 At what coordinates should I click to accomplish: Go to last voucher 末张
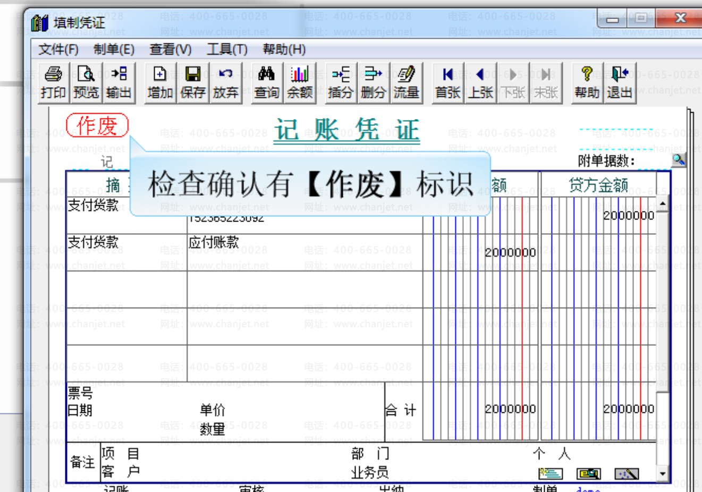[x=546, y=83]
